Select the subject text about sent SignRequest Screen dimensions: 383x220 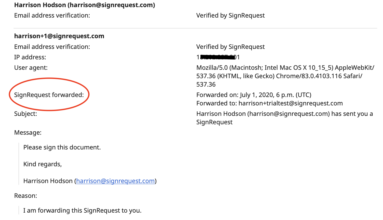coord(284,118)
